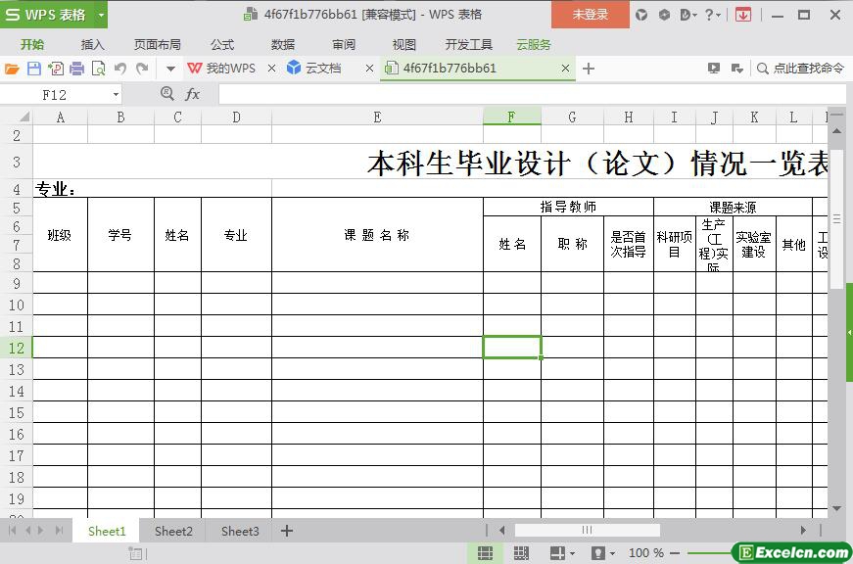Click the magnifier icon beside fx
The width and height of the screenshot is (853, 564).
(x=167, y=94)
